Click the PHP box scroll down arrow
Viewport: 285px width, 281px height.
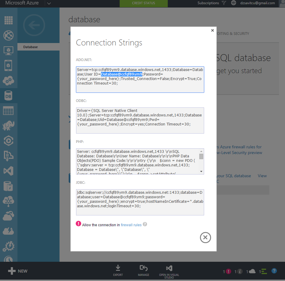[x=201, y=171]
